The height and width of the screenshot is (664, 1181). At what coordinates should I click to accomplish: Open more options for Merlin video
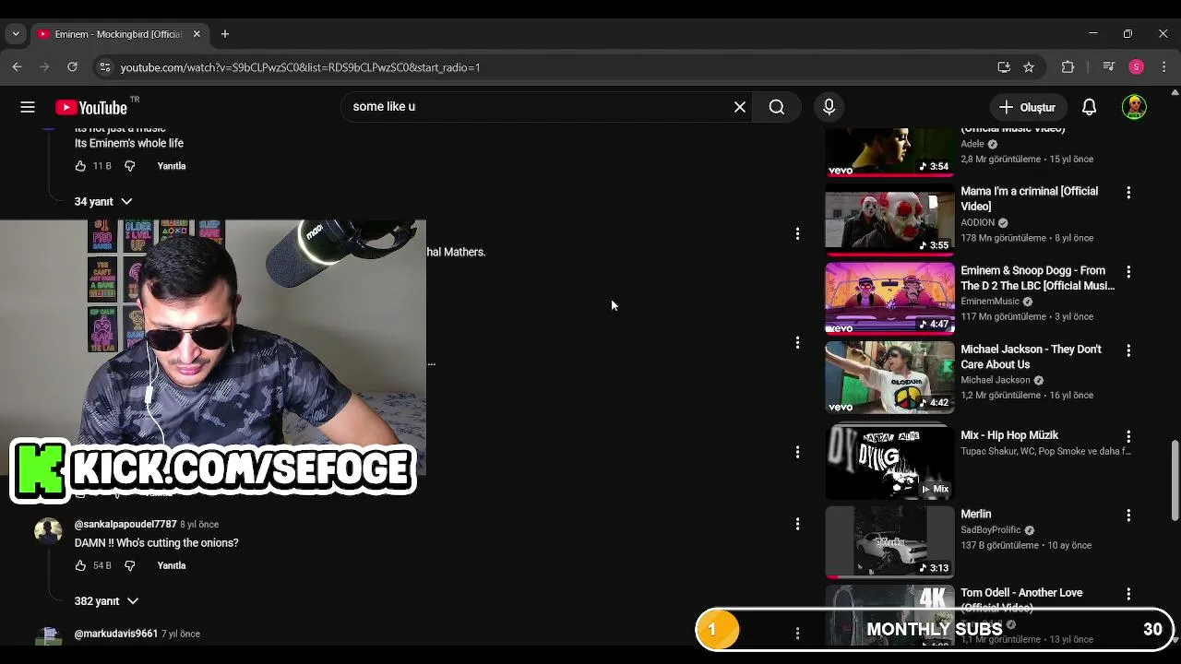1128,516
